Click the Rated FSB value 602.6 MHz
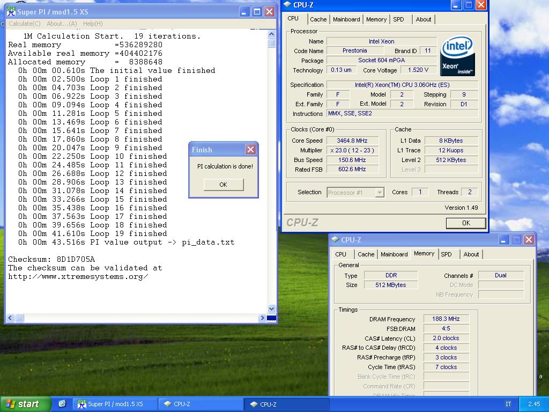This screenshot has width=549, height=412. tap(352, 169)
